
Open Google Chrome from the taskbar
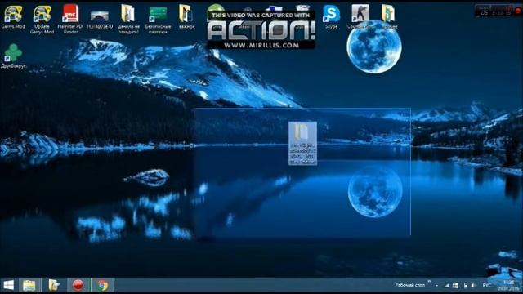point(102,285)
